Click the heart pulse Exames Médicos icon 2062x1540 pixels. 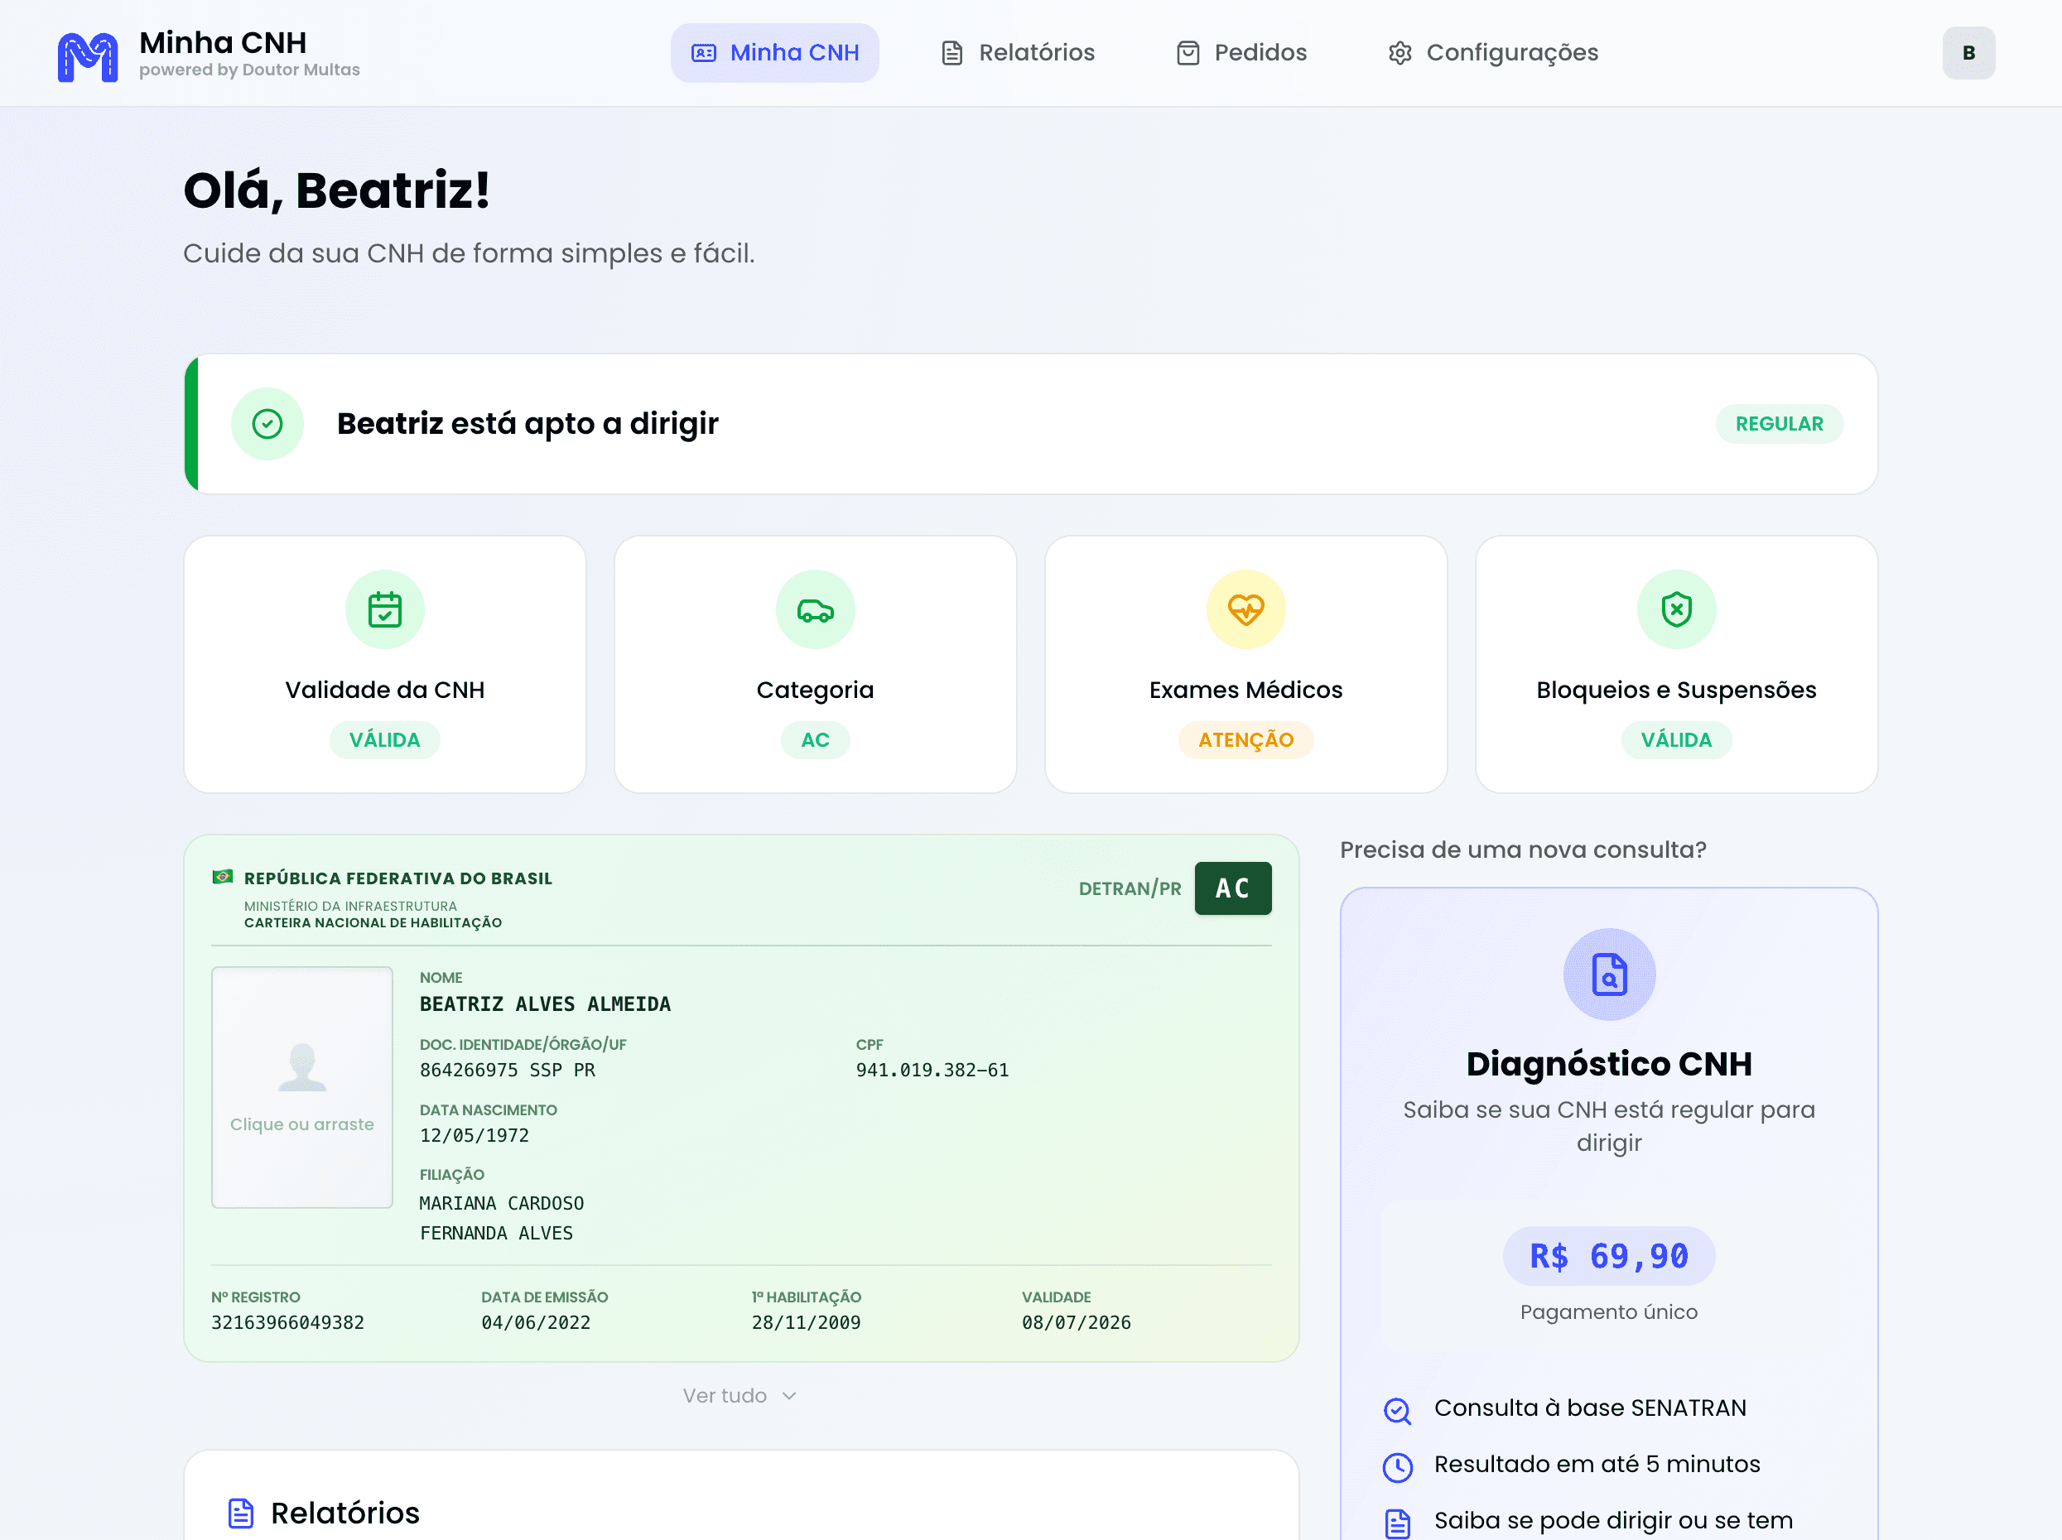pos(1245,609)
